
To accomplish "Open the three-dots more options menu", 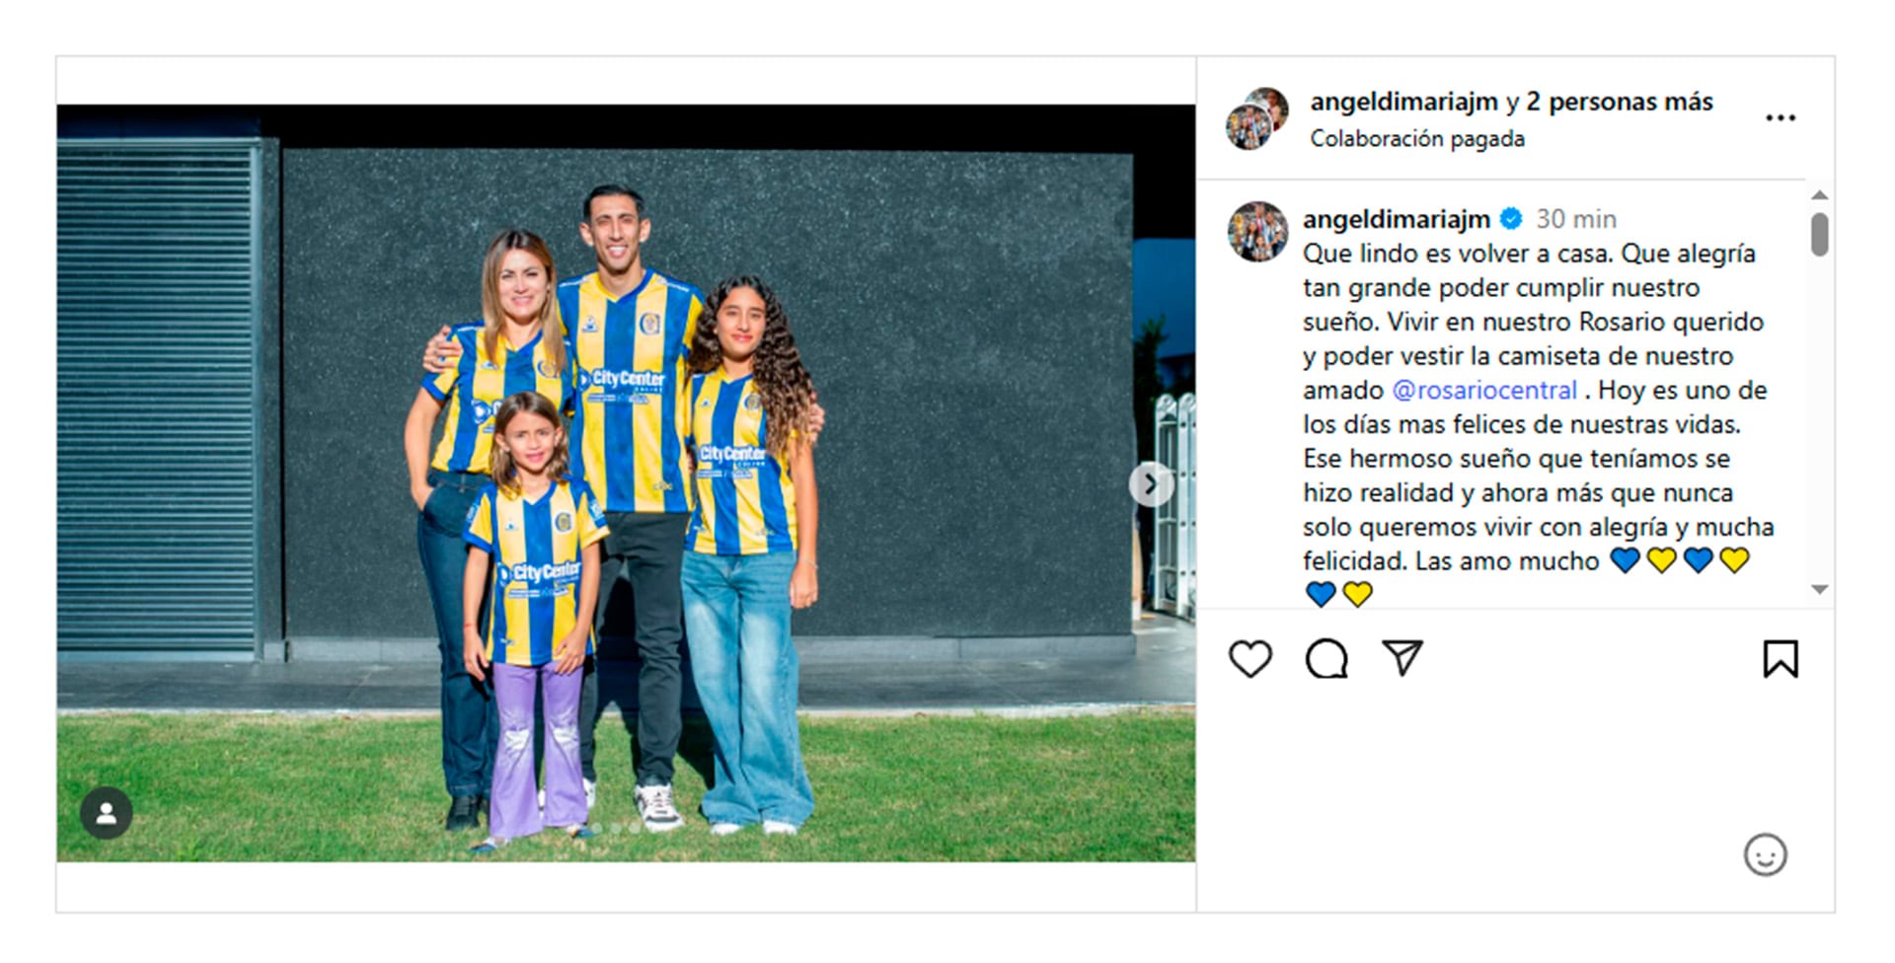I will pyautogui.click(x=1781, y=118).
